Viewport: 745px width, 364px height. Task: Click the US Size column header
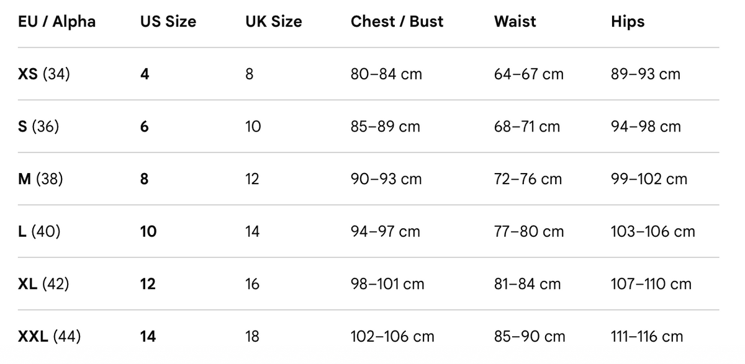pyautogui.click(x=168, y=22)
